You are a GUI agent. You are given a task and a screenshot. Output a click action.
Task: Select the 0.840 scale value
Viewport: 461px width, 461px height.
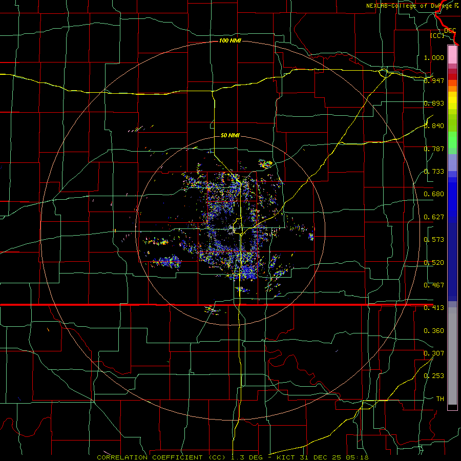pos(434,126)
